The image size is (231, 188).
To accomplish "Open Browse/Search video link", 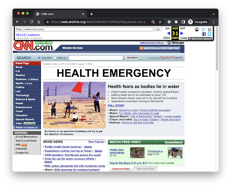I will coord(174,142).
